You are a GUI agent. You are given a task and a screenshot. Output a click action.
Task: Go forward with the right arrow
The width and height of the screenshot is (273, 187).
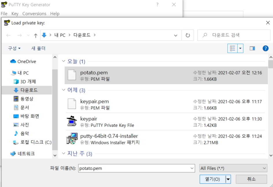pyautogui.click(x=19, y=35)
